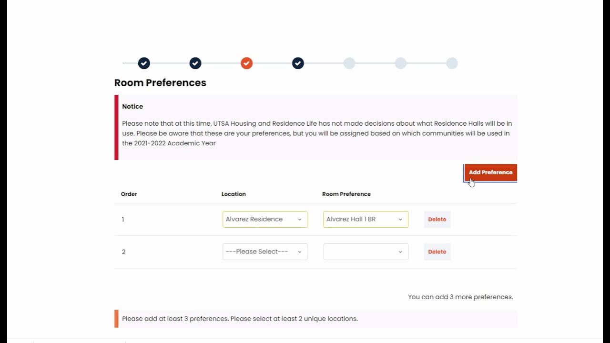Select the orange current step circle
The height and width of the screenshot is (343, 610).
[246, 63]
